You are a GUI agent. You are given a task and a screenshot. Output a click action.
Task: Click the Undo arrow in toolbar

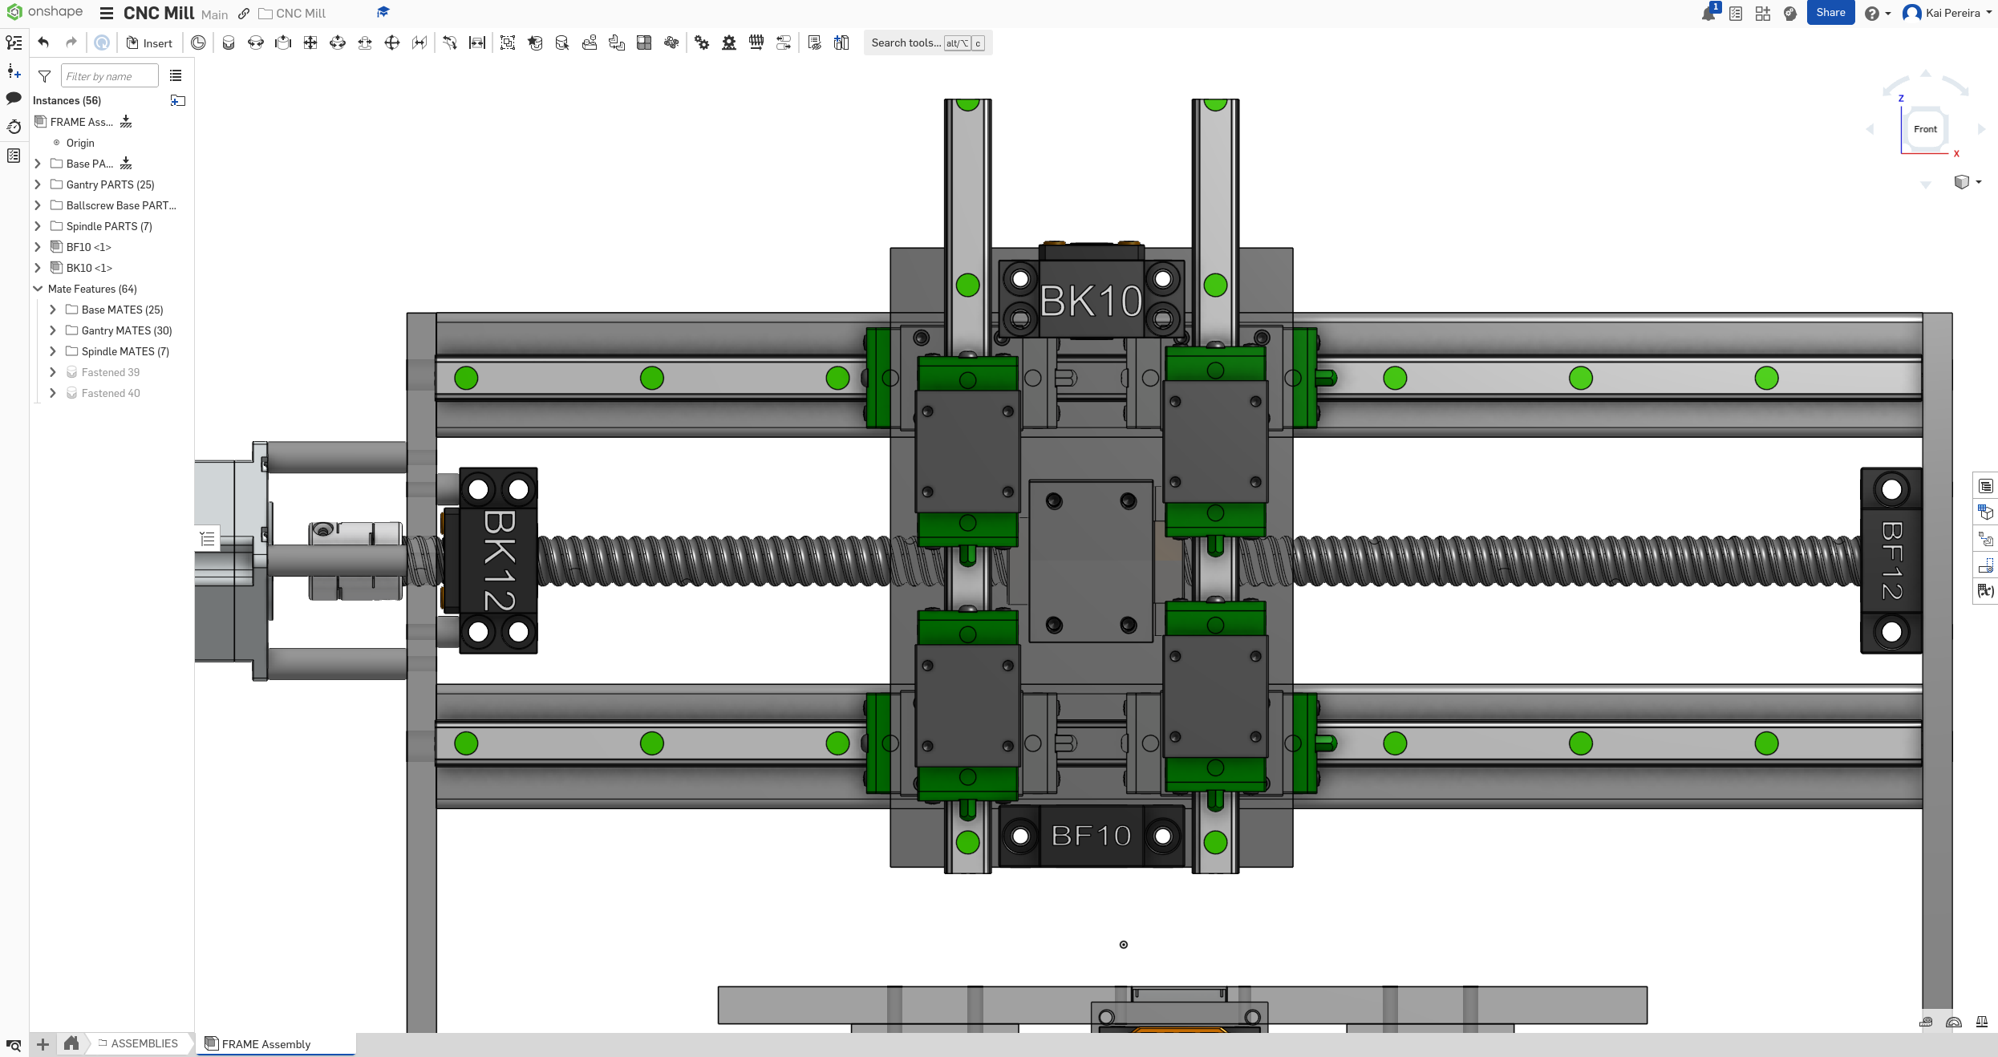44,43
